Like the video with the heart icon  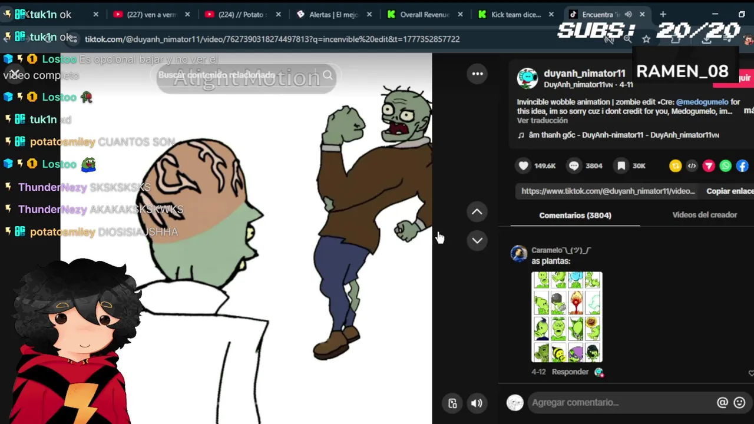click(523, 166)
